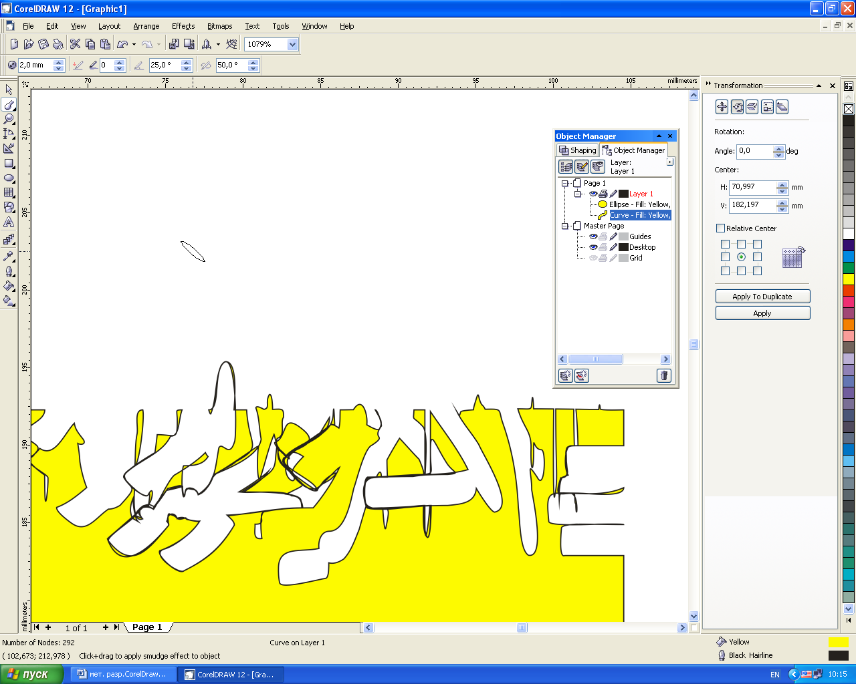Show the Grid layer eye icon

coord(593,258)
